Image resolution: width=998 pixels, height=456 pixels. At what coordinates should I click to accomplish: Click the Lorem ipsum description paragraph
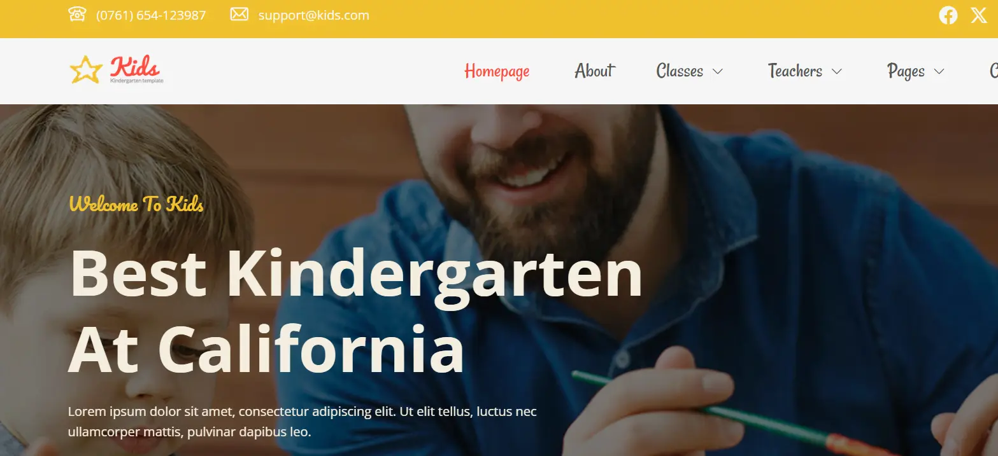[x=303, y=422]
